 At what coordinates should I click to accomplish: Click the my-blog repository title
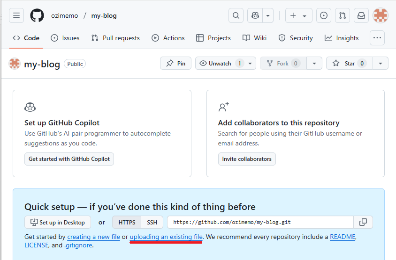point(42,64)
